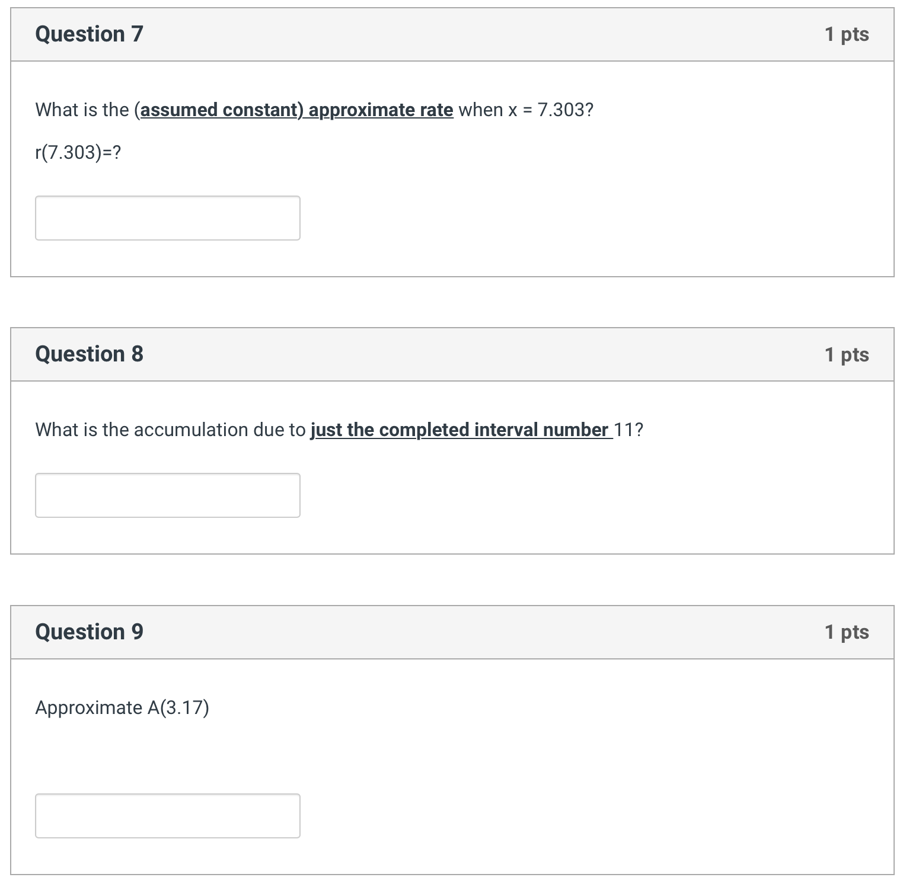The width and height of the screenshot is (903, 887).
Task: Click the "Question 8" heading
Action: [x=89, y=354]
